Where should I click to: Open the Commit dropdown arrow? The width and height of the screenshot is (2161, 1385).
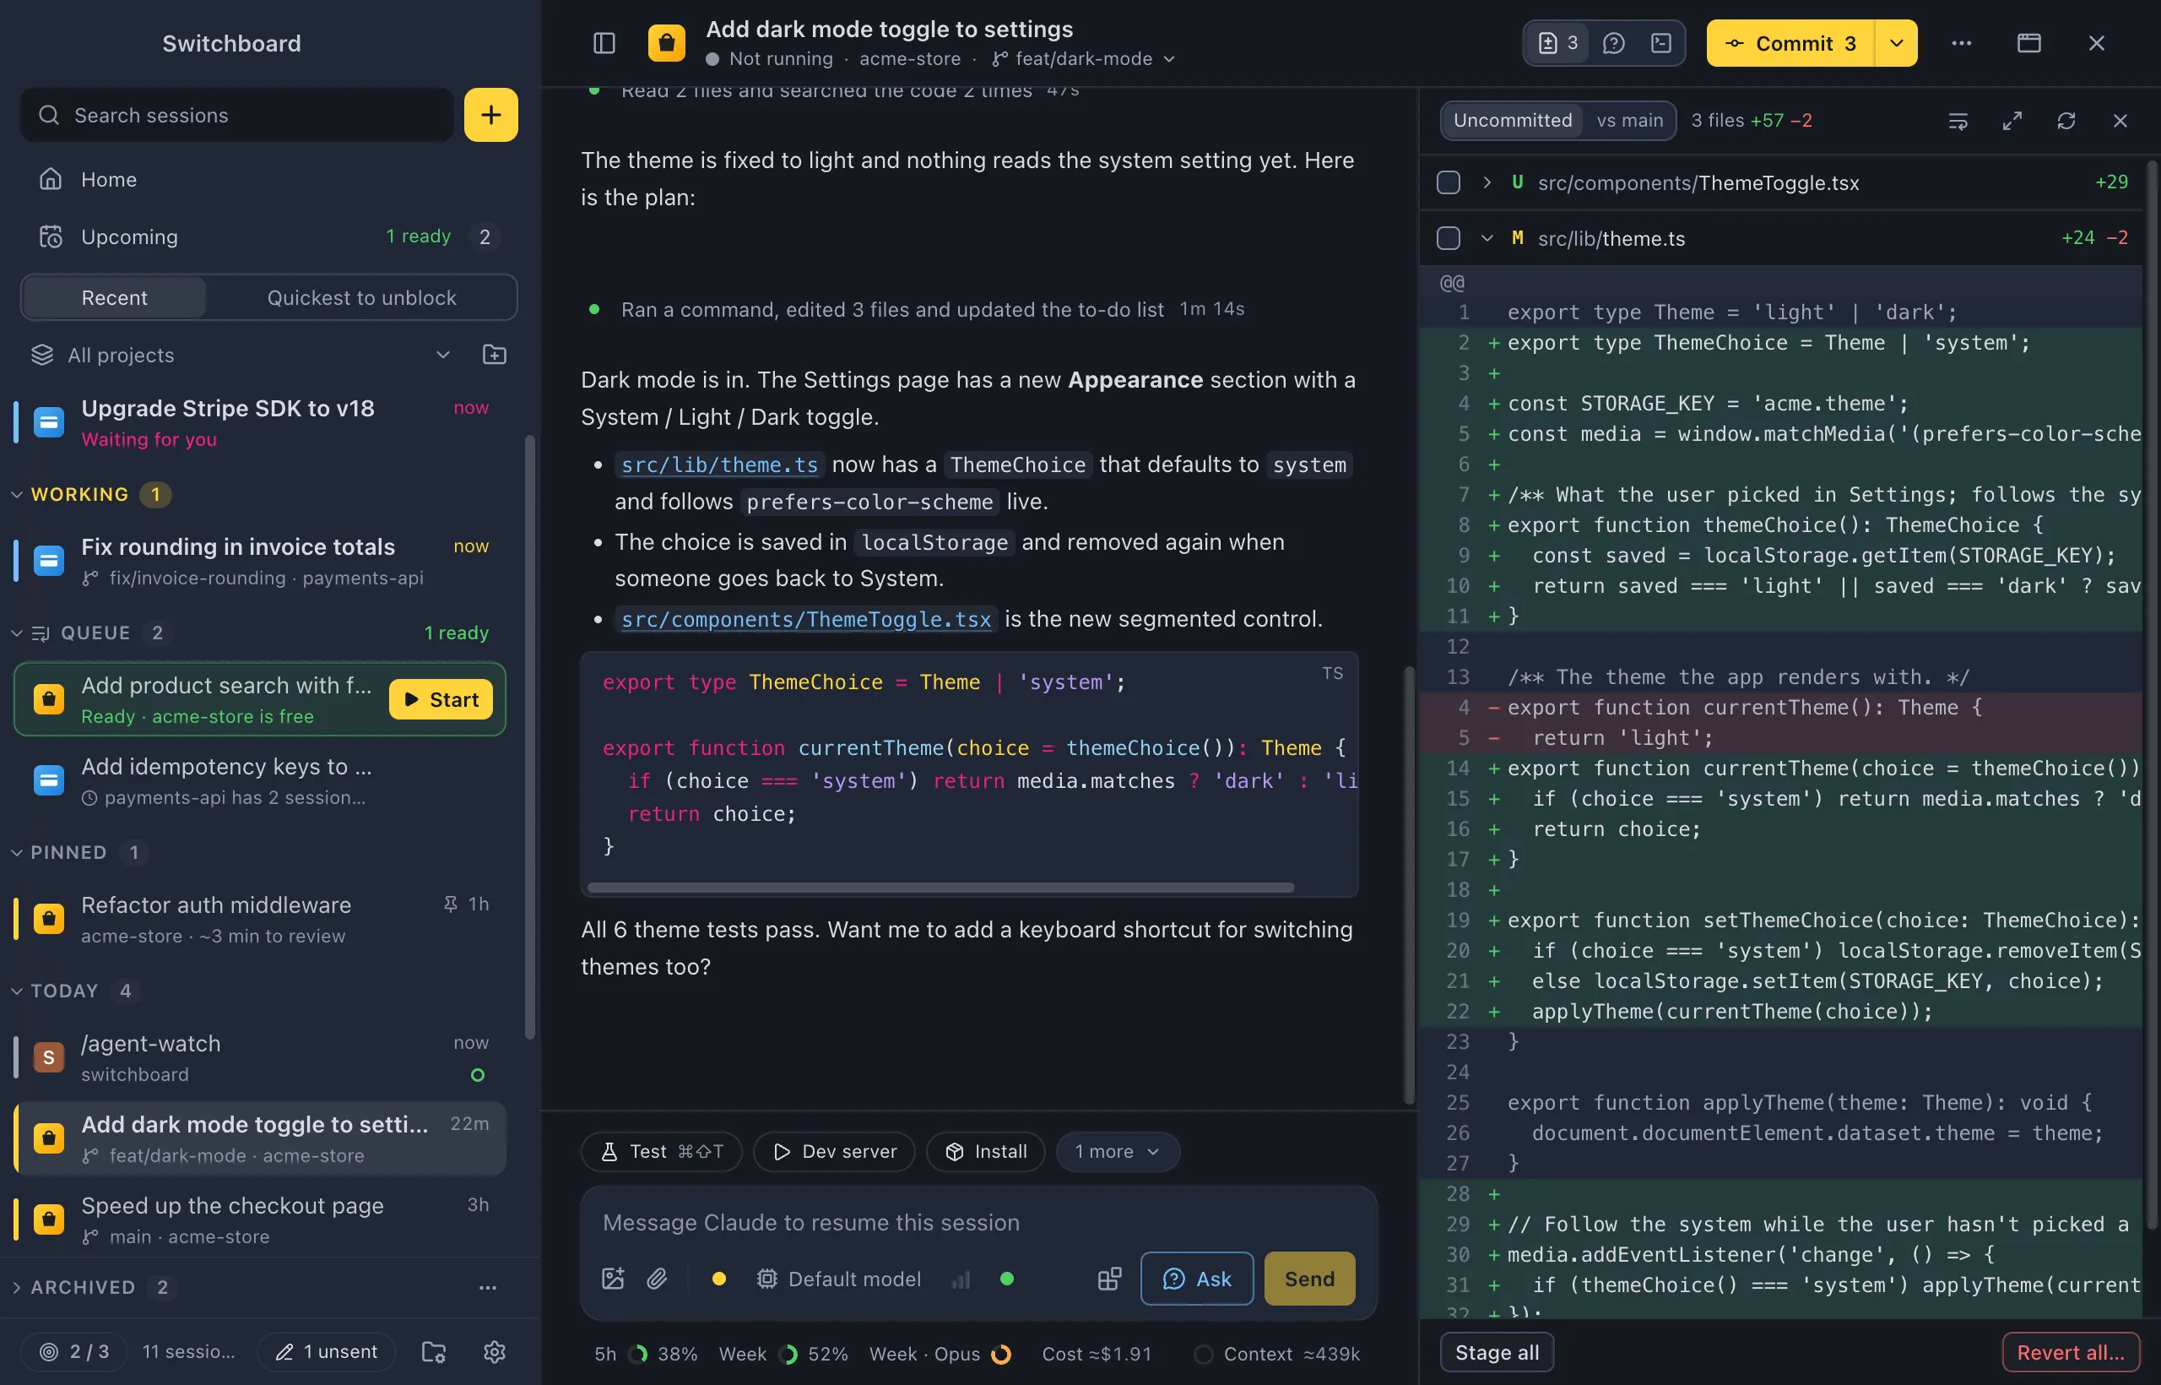[1897, 43]
